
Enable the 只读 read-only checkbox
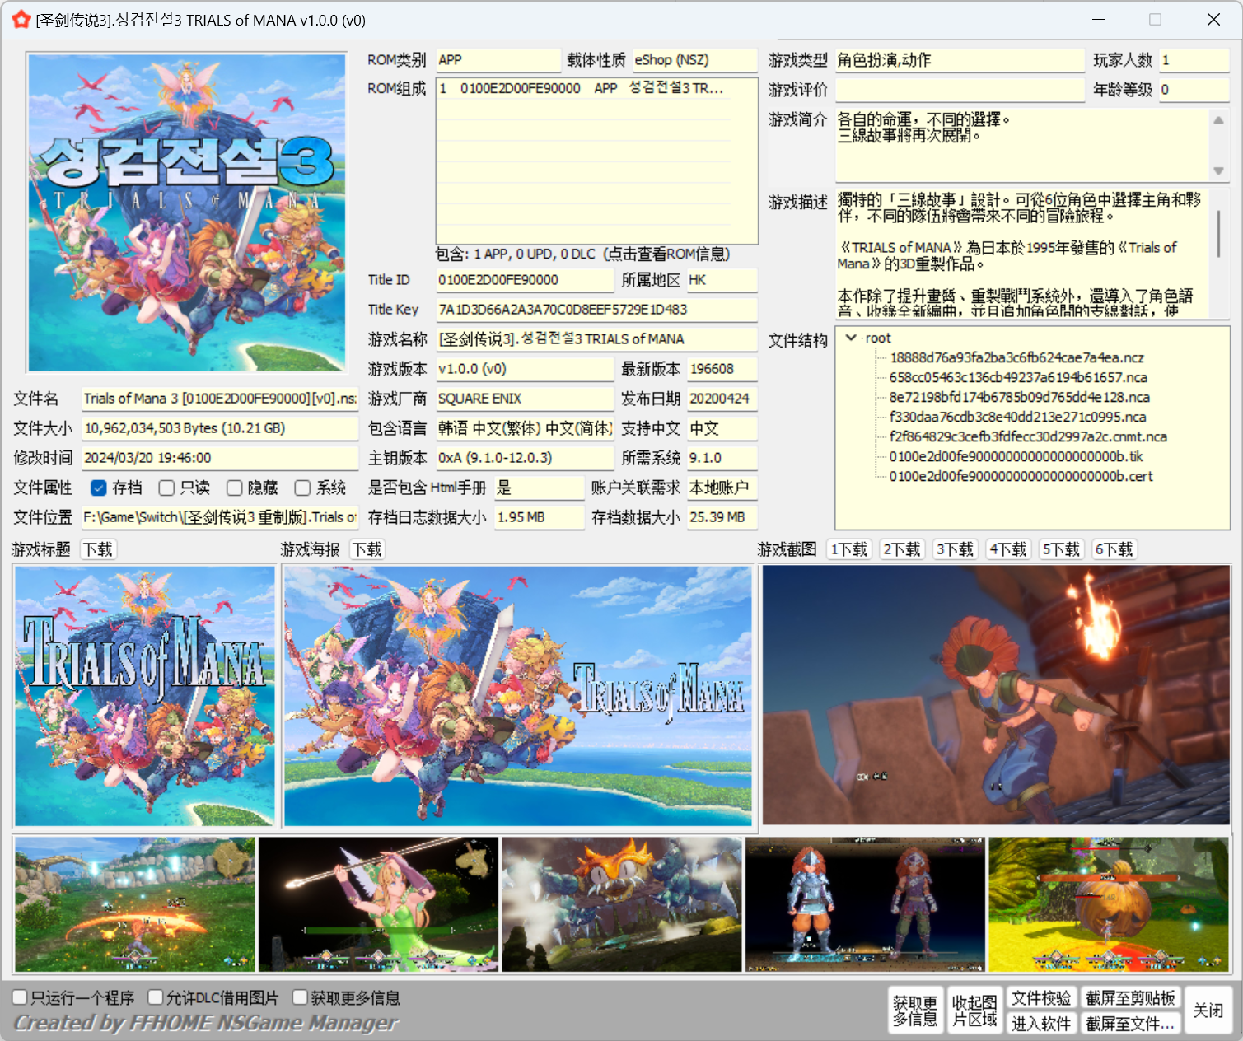coord(166,488)
